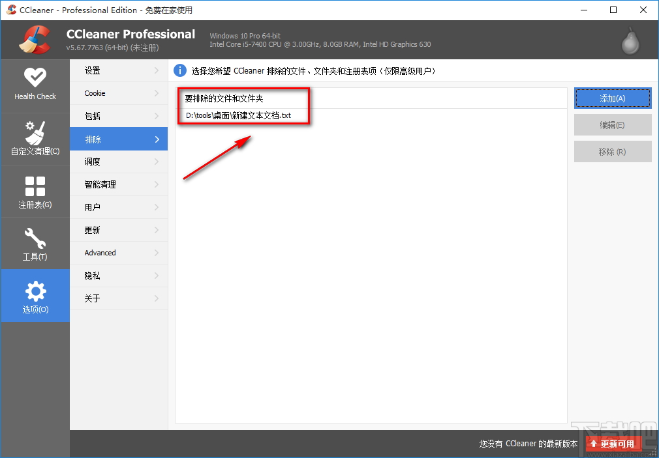Click chevron next to 更新
Screen dimensions: 659x458
(157, 230)
